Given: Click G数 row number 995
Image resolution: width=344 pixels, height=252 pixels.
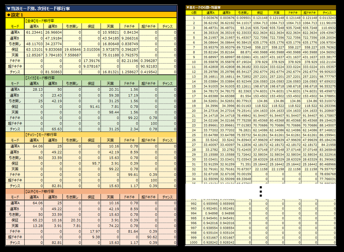Looking at the screenshot, I should coord(194,218).
